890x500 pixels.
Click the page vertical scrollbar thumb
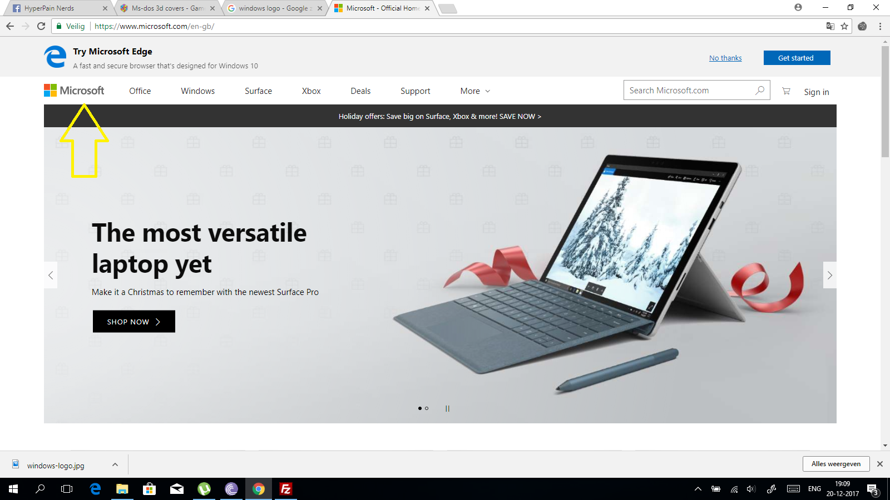pyautogui.click(x=885, y=101)
